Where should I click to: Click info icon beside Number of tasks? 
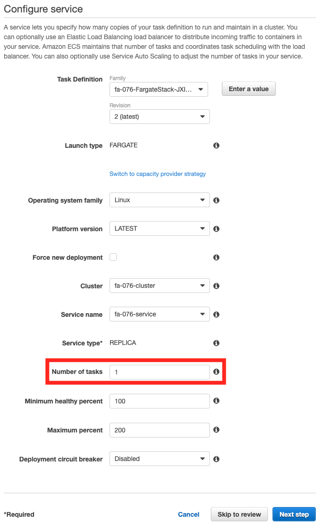(x=216, y=372)
